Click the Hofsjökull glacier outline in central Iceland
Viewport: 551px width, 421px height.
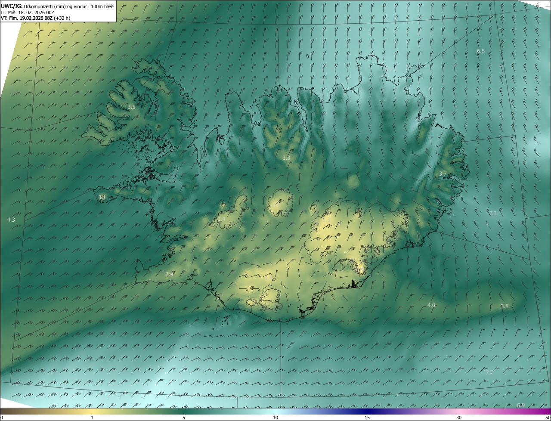coord(280,201)
